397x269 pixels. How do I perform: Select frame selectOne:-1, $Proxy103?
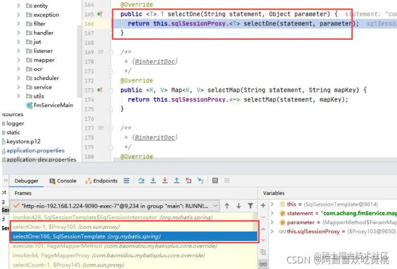point(134,227)
